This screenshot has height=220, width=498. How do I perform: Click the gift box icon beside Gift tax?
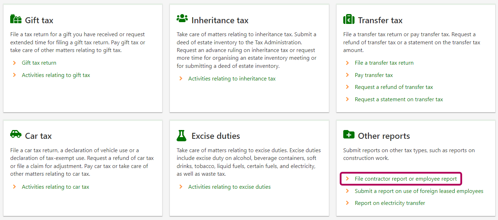[16, 19]
